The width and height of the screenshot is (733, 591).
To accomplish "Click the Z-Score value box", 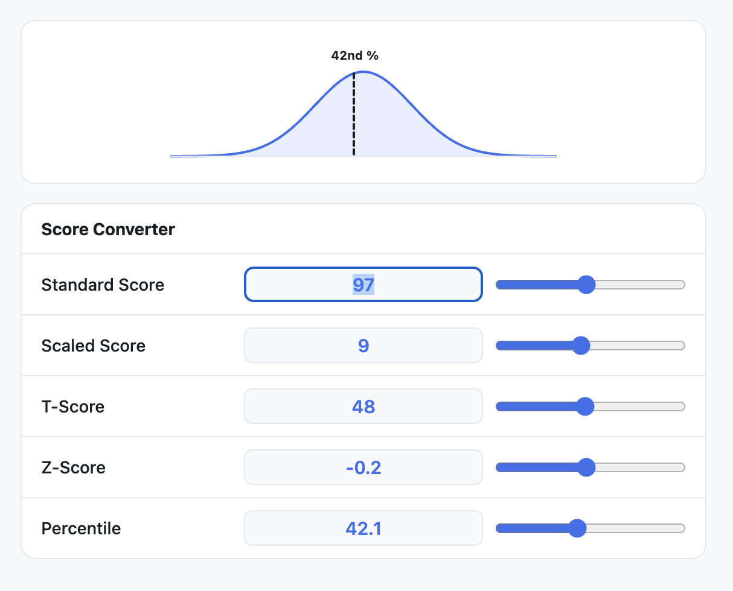I will (362, 467).
